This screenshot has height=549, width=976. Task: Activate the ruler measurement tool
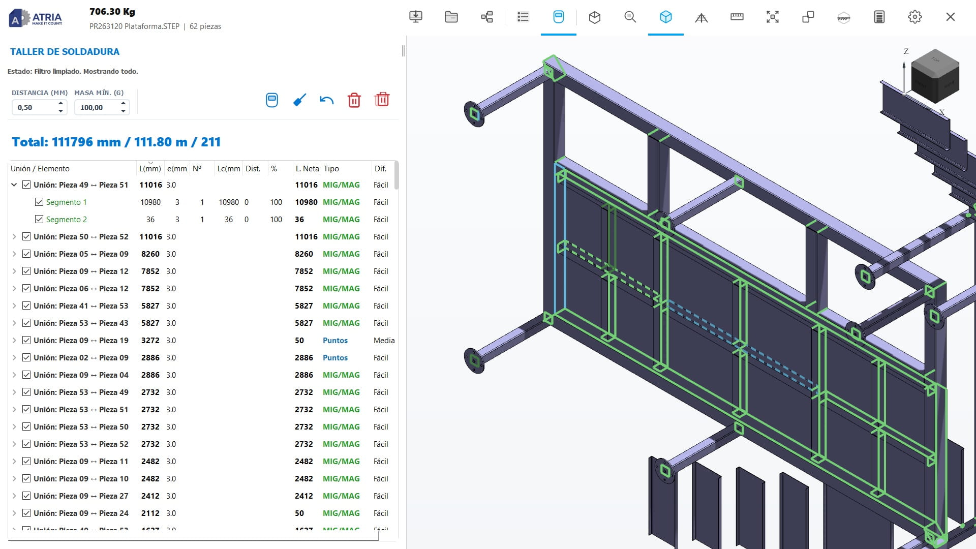pyautogui.click(x=737, y=17)
